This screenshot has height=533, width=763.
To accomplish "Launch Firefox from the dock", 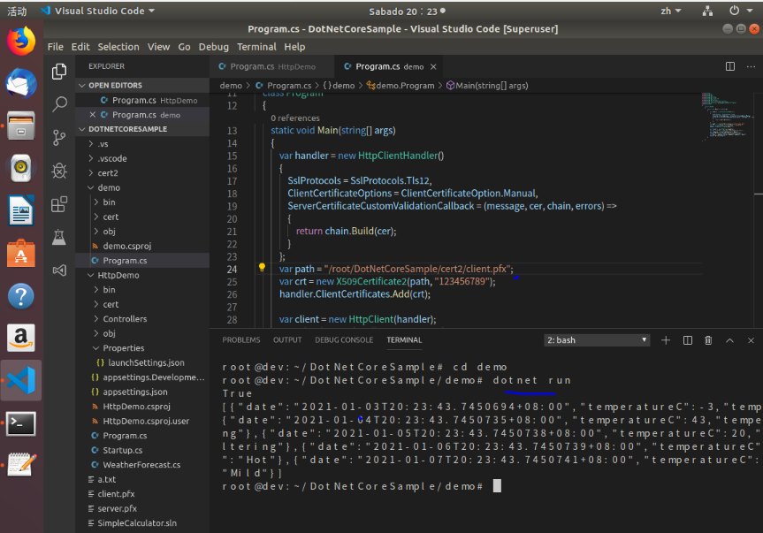I will pos(21,42).
